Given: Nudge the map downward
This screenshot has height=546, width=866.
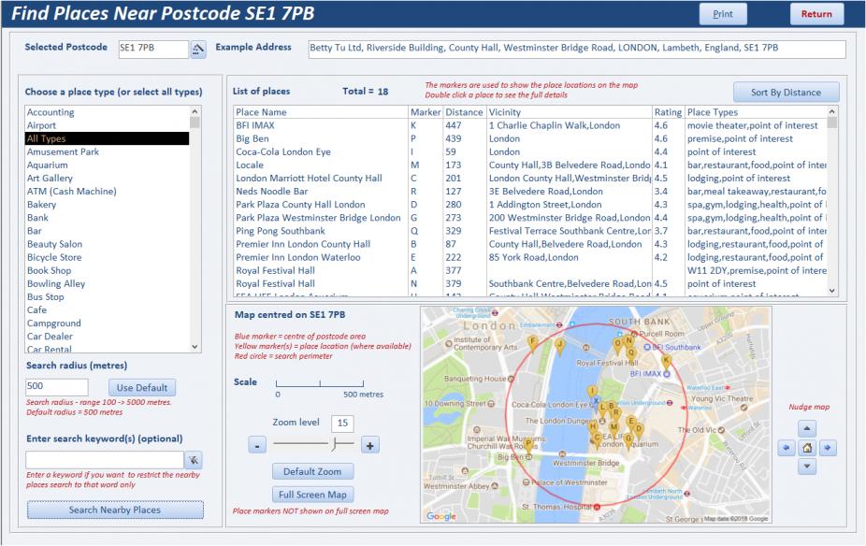Looking at the screenshot, I should pyautogui.click(x=808, y=467).
